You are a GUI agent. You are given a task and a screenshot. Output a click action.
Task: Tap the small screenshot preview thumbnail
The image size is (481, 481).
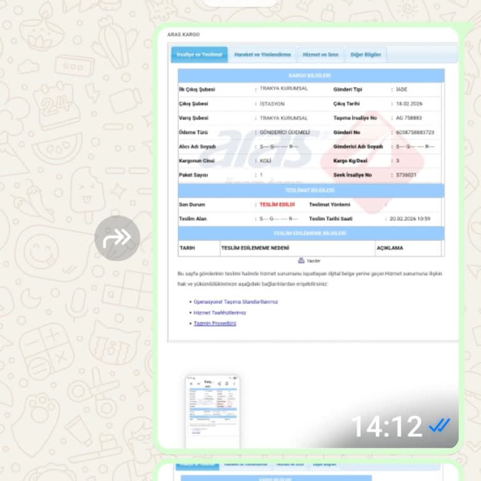pos(212,411)
